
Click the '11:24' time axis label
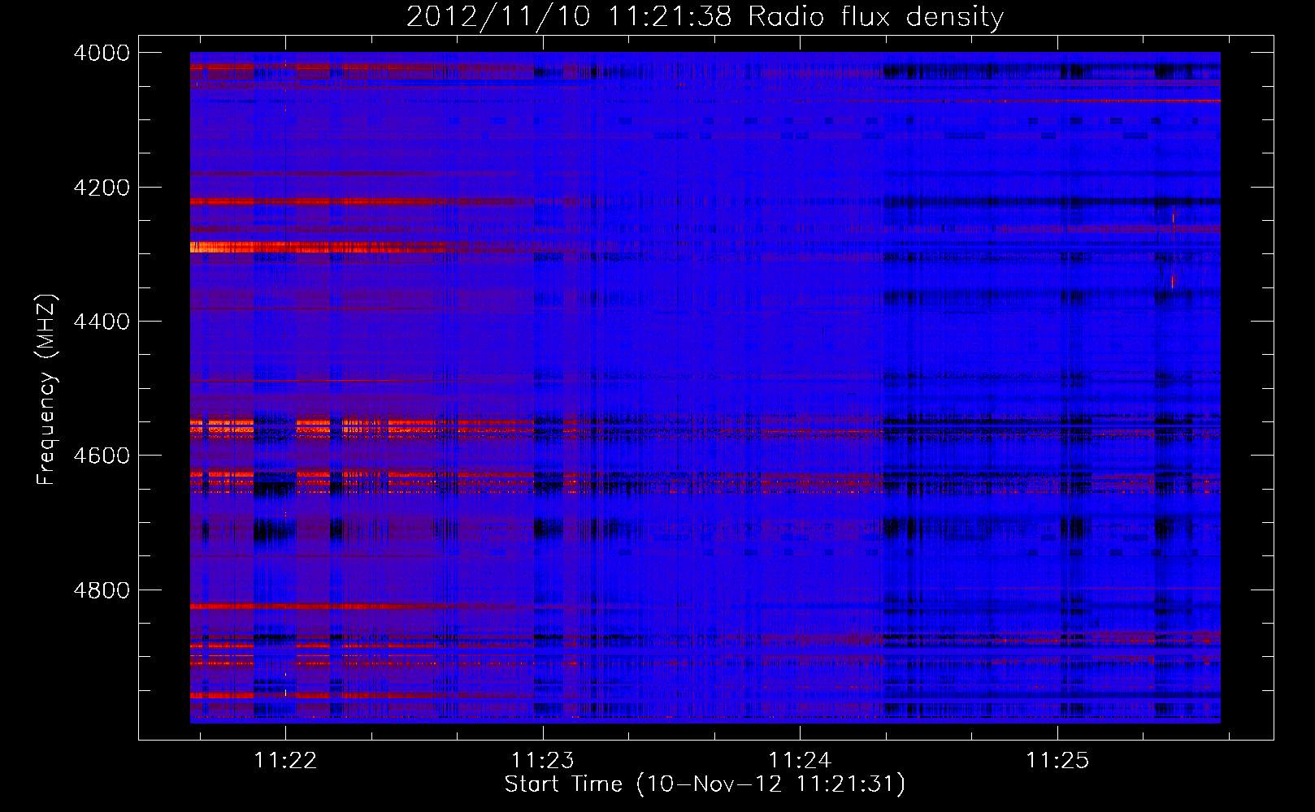(x=800, y=760)
